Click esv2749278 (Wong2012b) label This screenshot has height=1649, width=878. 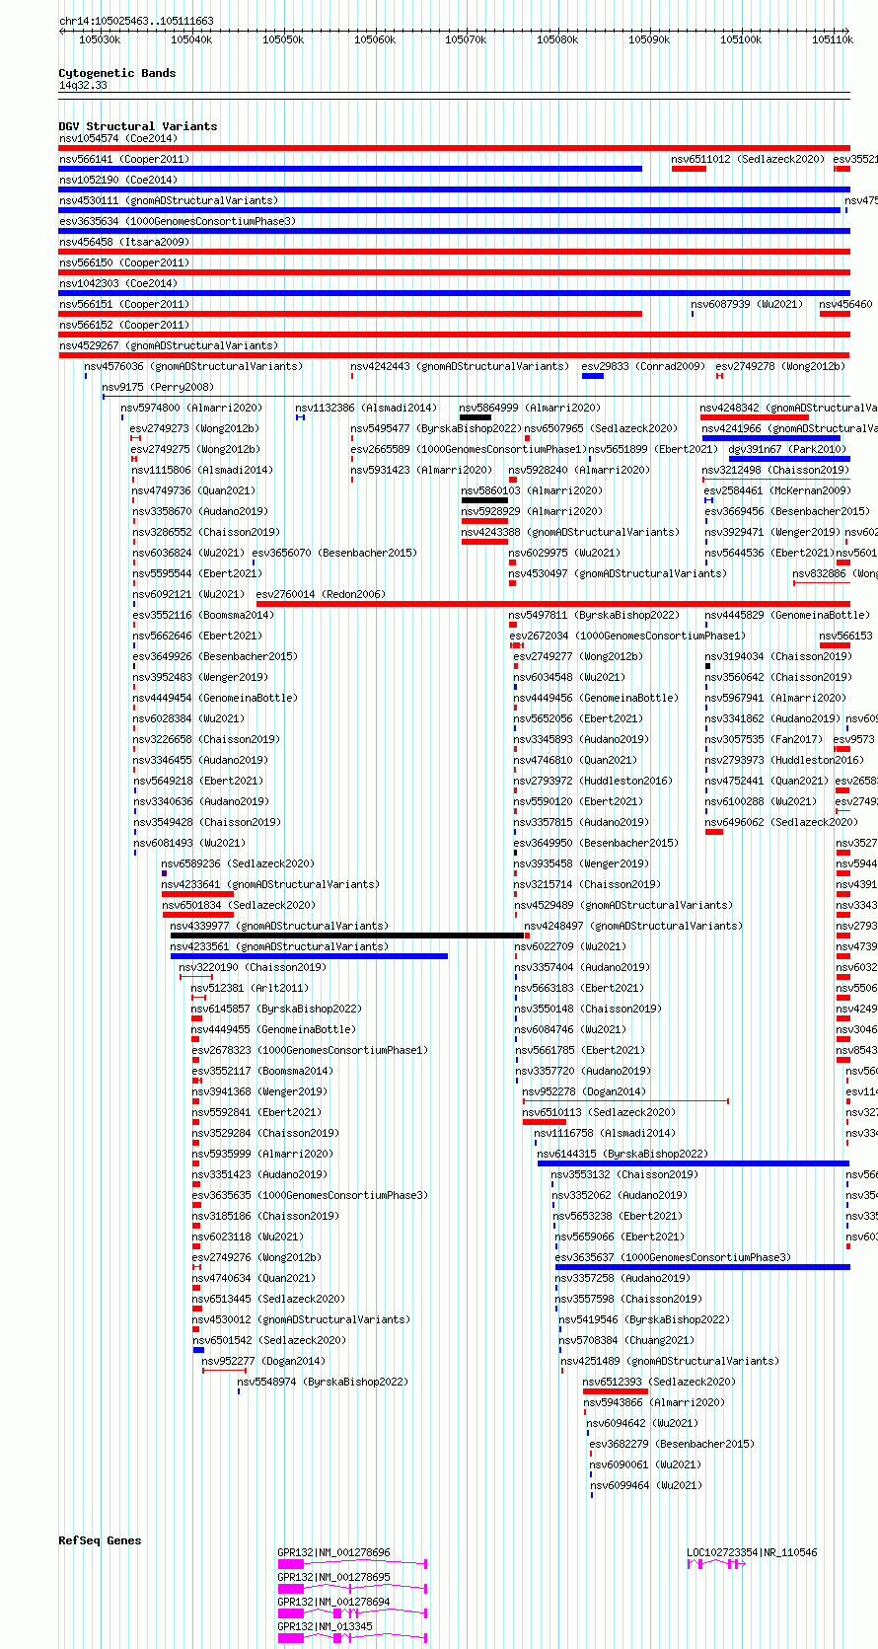(x=780, y=366)
